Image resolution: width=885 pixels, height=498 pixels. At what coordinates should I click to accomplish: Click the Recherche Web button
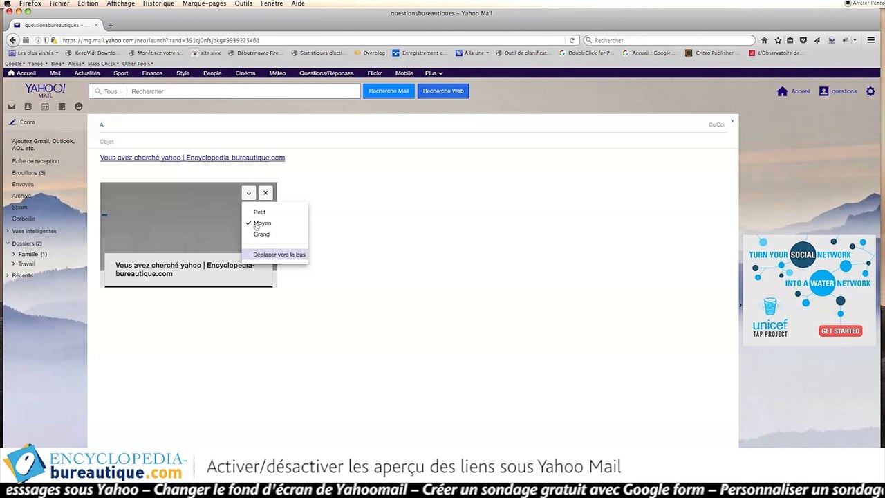click(443, 91)
